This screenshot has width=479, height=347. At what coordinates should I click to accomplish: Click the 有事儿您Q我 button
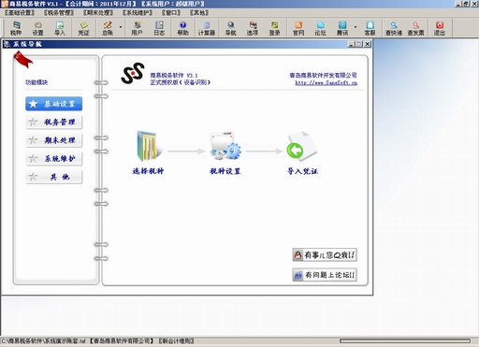pos(325,255)
